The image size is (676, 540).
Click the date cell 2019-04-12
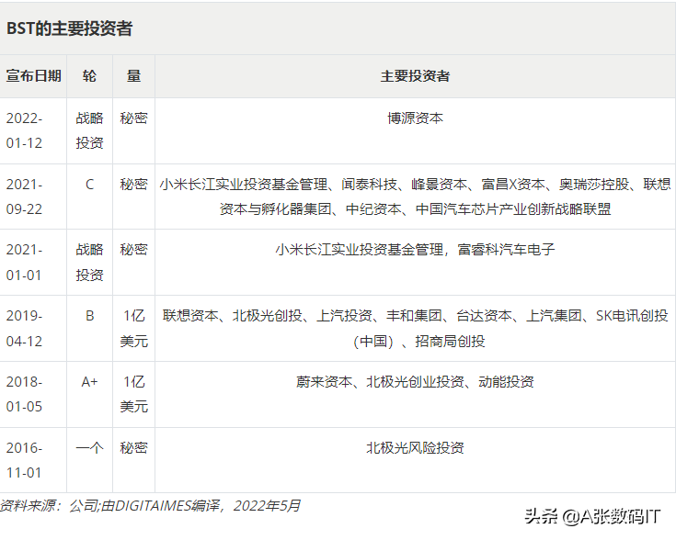pyautogui.click(x=24, y=328)
